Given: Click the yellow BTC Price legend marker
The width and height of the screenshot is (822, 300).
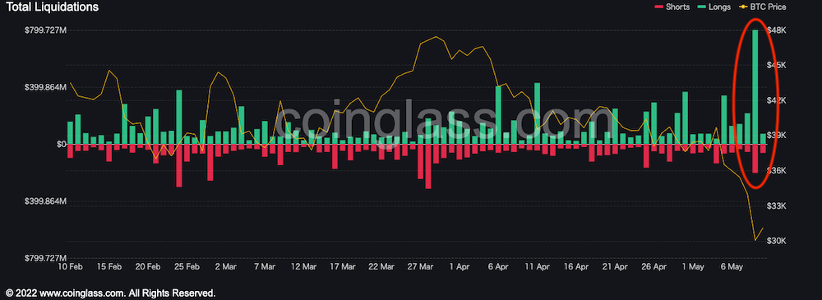Looking at the screenshot, I should tap(743, 7).
